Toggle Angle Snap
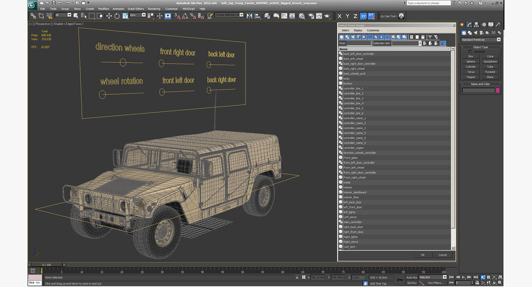This screenshot has height=287, width=532. (x=185, y=16)
